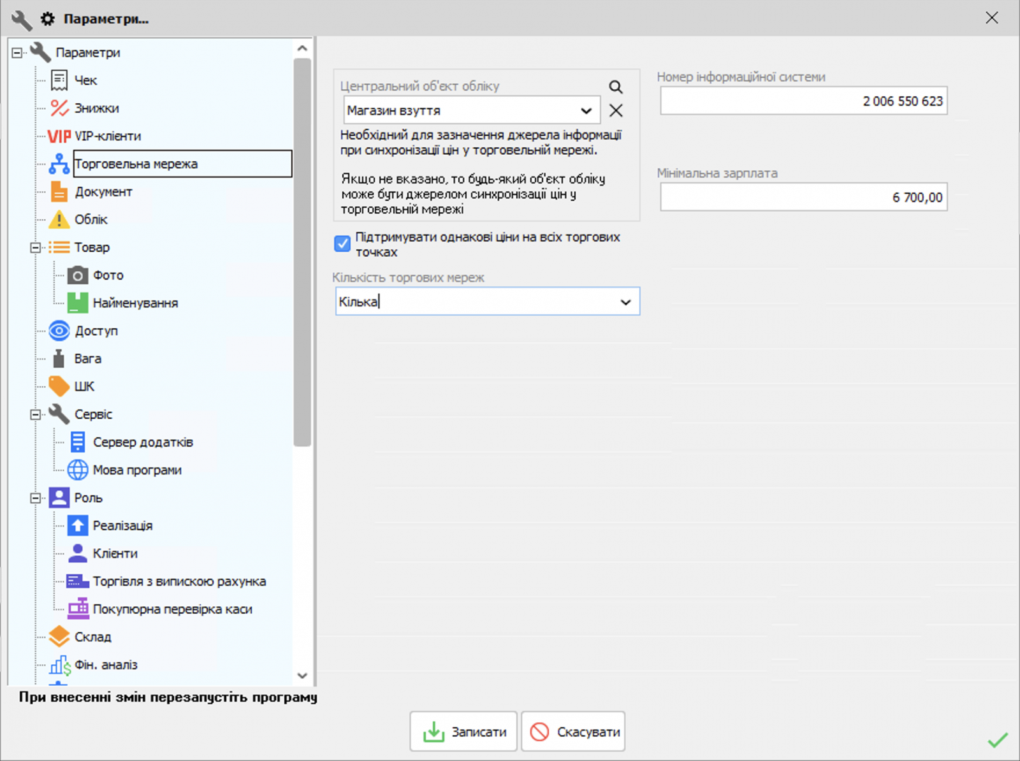Image resolution: width=1020 pixels, height=761 pixels.
Task: Click the search magnifier icon for central object
Action: click(615, 87)
